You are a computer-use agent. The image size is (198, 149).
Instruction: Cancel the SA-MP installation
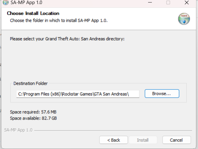[176, 140]
